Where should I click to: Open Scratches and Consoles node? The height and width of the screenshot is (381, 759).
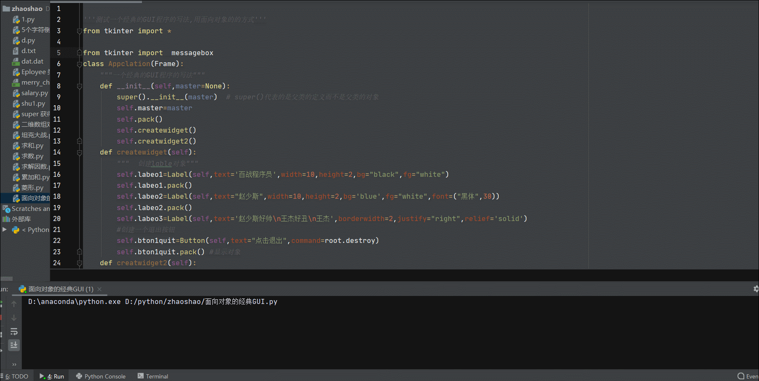tap(30, 209)
